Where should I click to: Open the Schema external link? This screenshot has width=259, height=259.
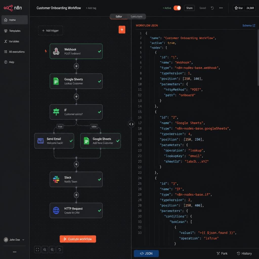tap(249, 26)
